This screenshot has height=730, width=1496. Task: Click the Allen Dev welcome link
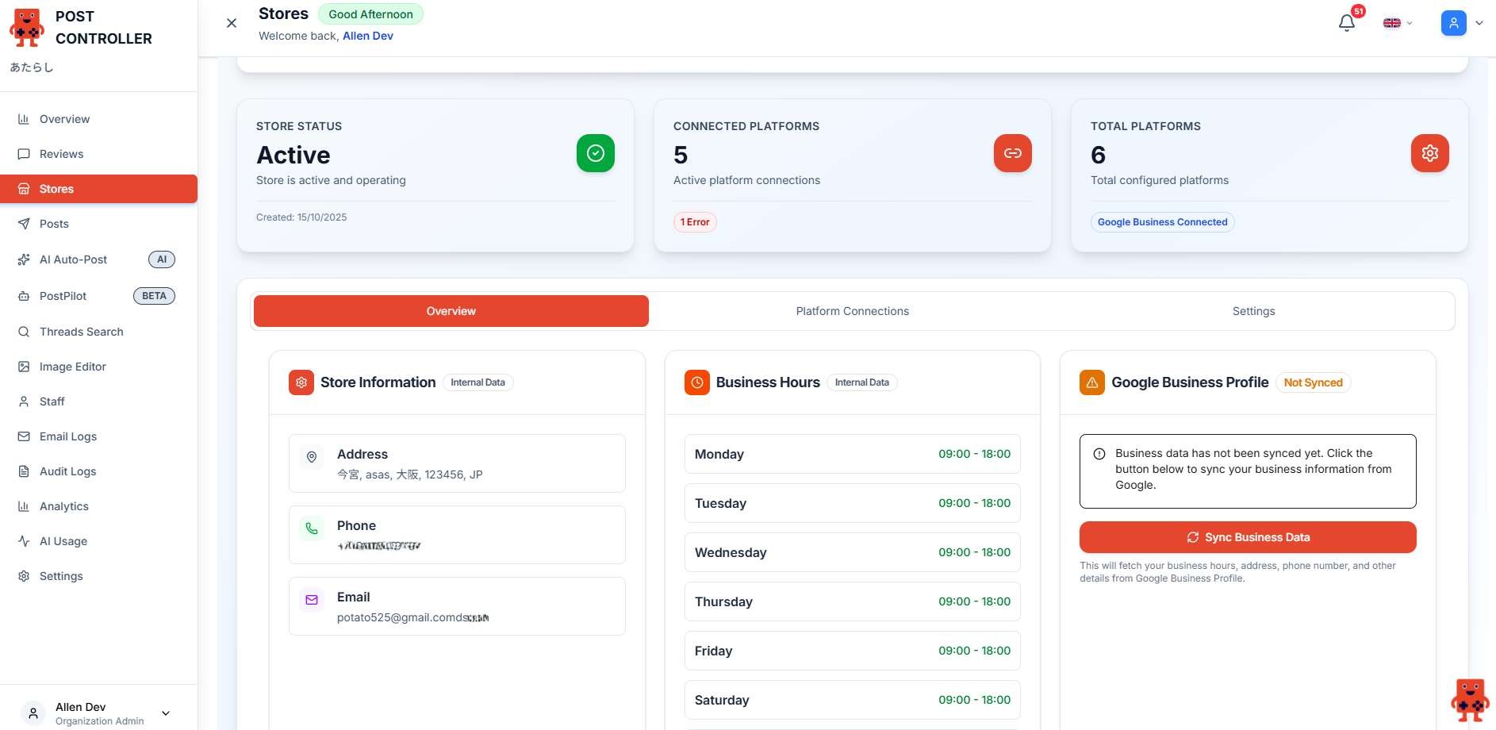tap(367, 36)
